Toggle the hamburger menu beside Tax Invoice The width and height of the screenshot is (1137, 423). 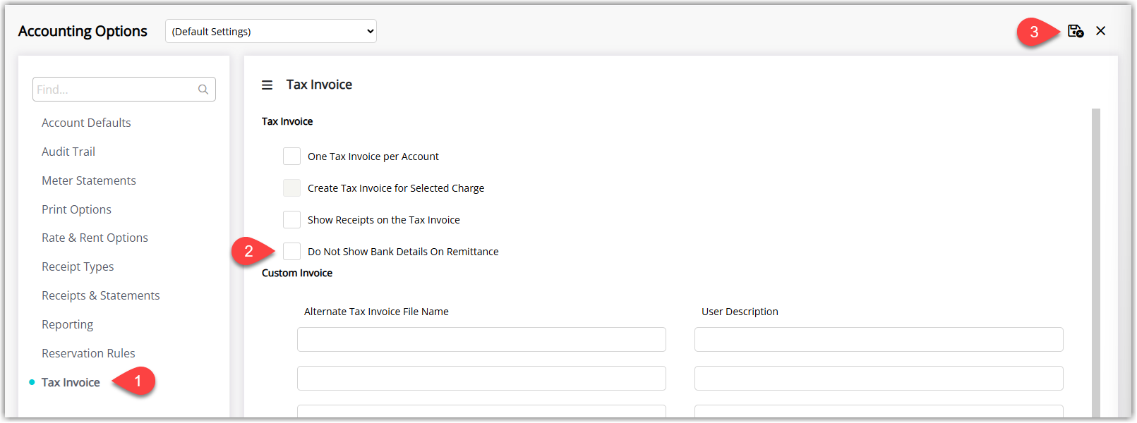[x=267, y=85]
